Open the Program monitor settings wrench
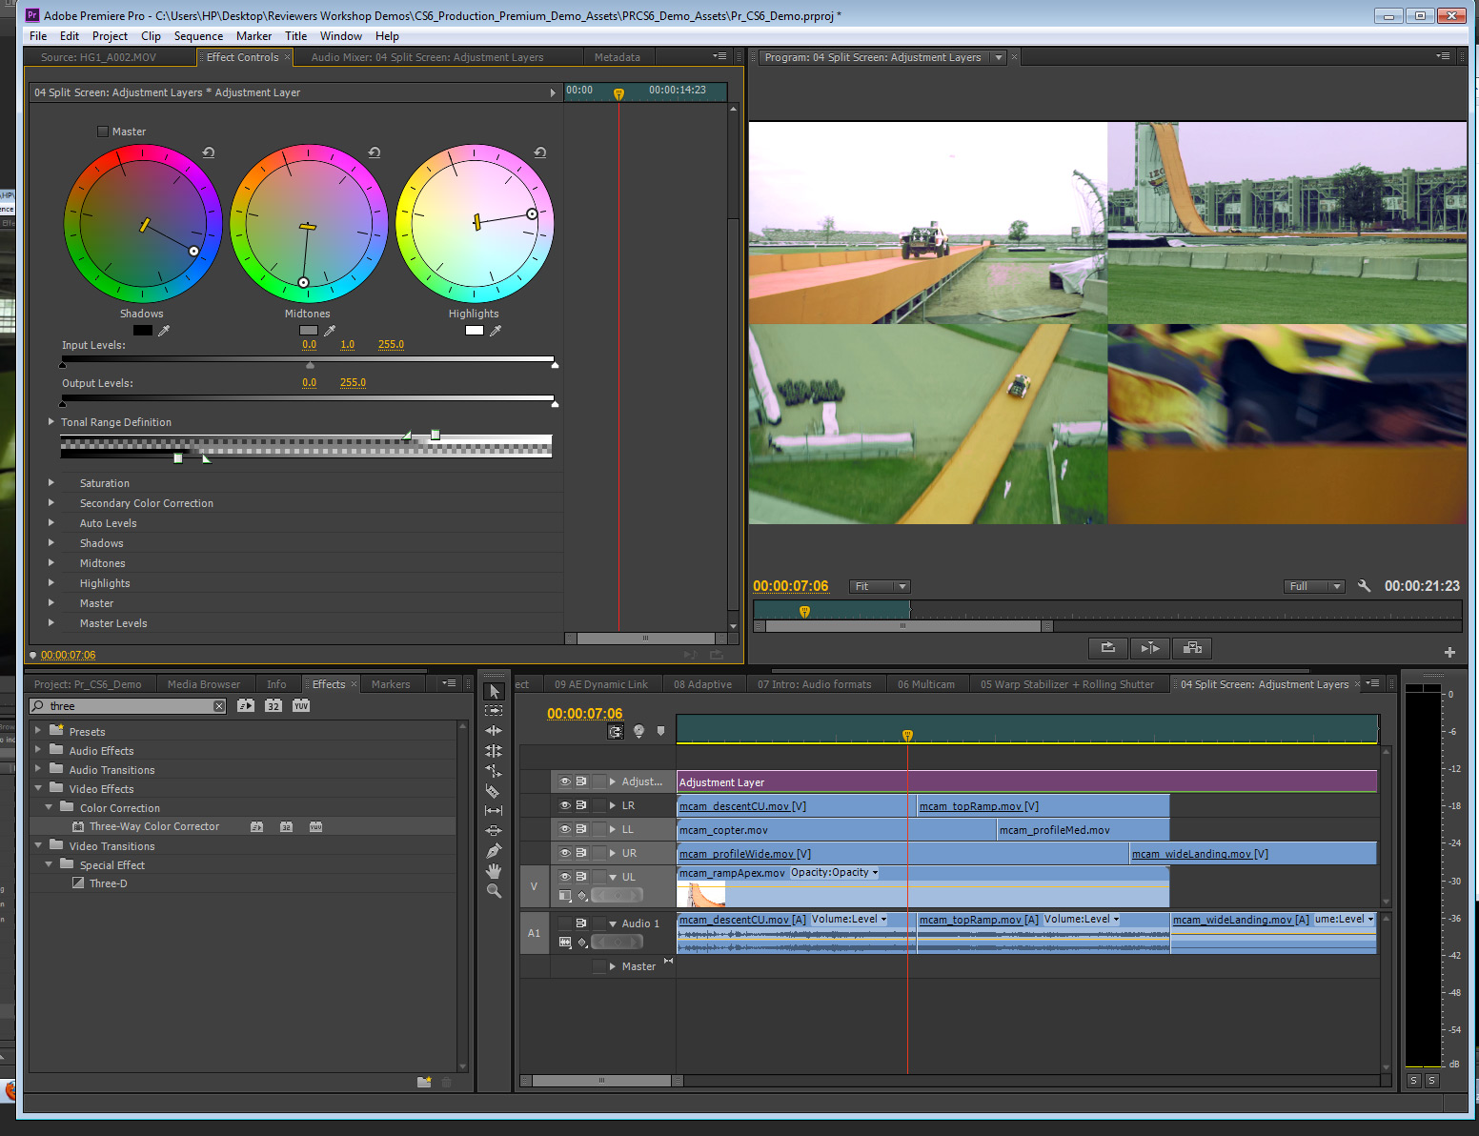 tap(1364, 586)
